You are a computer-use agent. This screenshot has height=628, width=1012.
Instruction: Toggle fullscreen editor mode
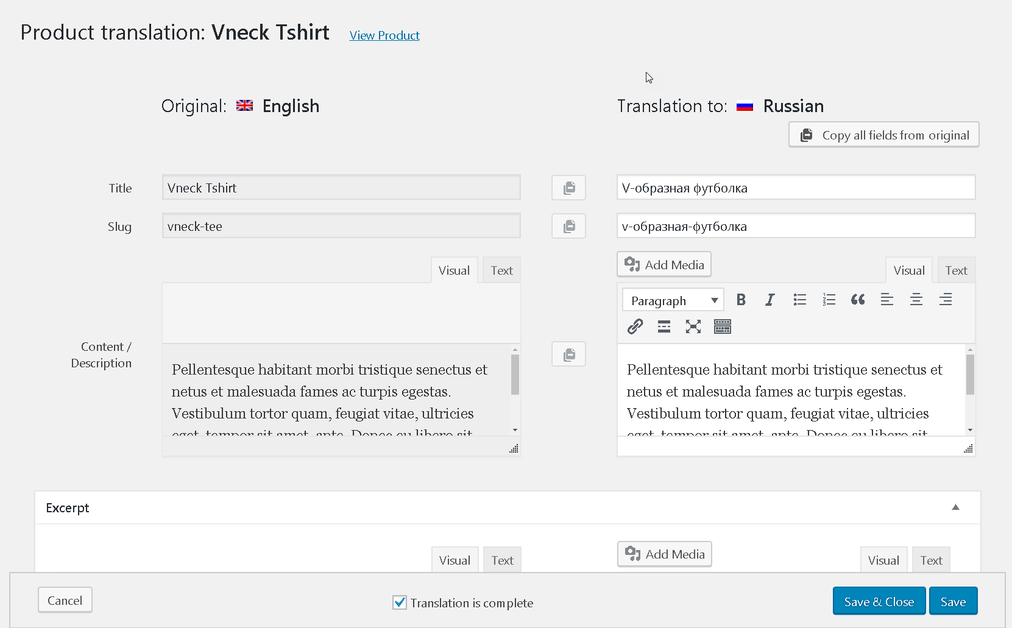pyautogui.click(x=693, y=326)
